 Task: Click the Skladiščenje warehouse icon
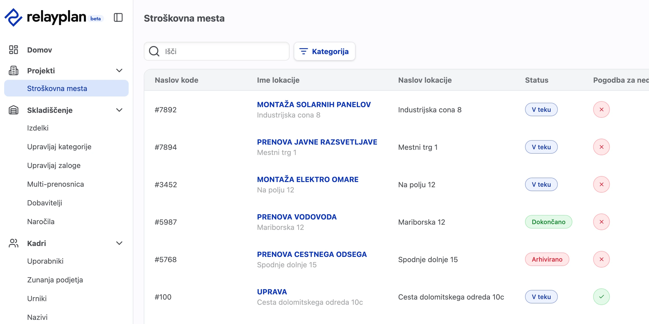pyautogui.click(x=14, y=110)
